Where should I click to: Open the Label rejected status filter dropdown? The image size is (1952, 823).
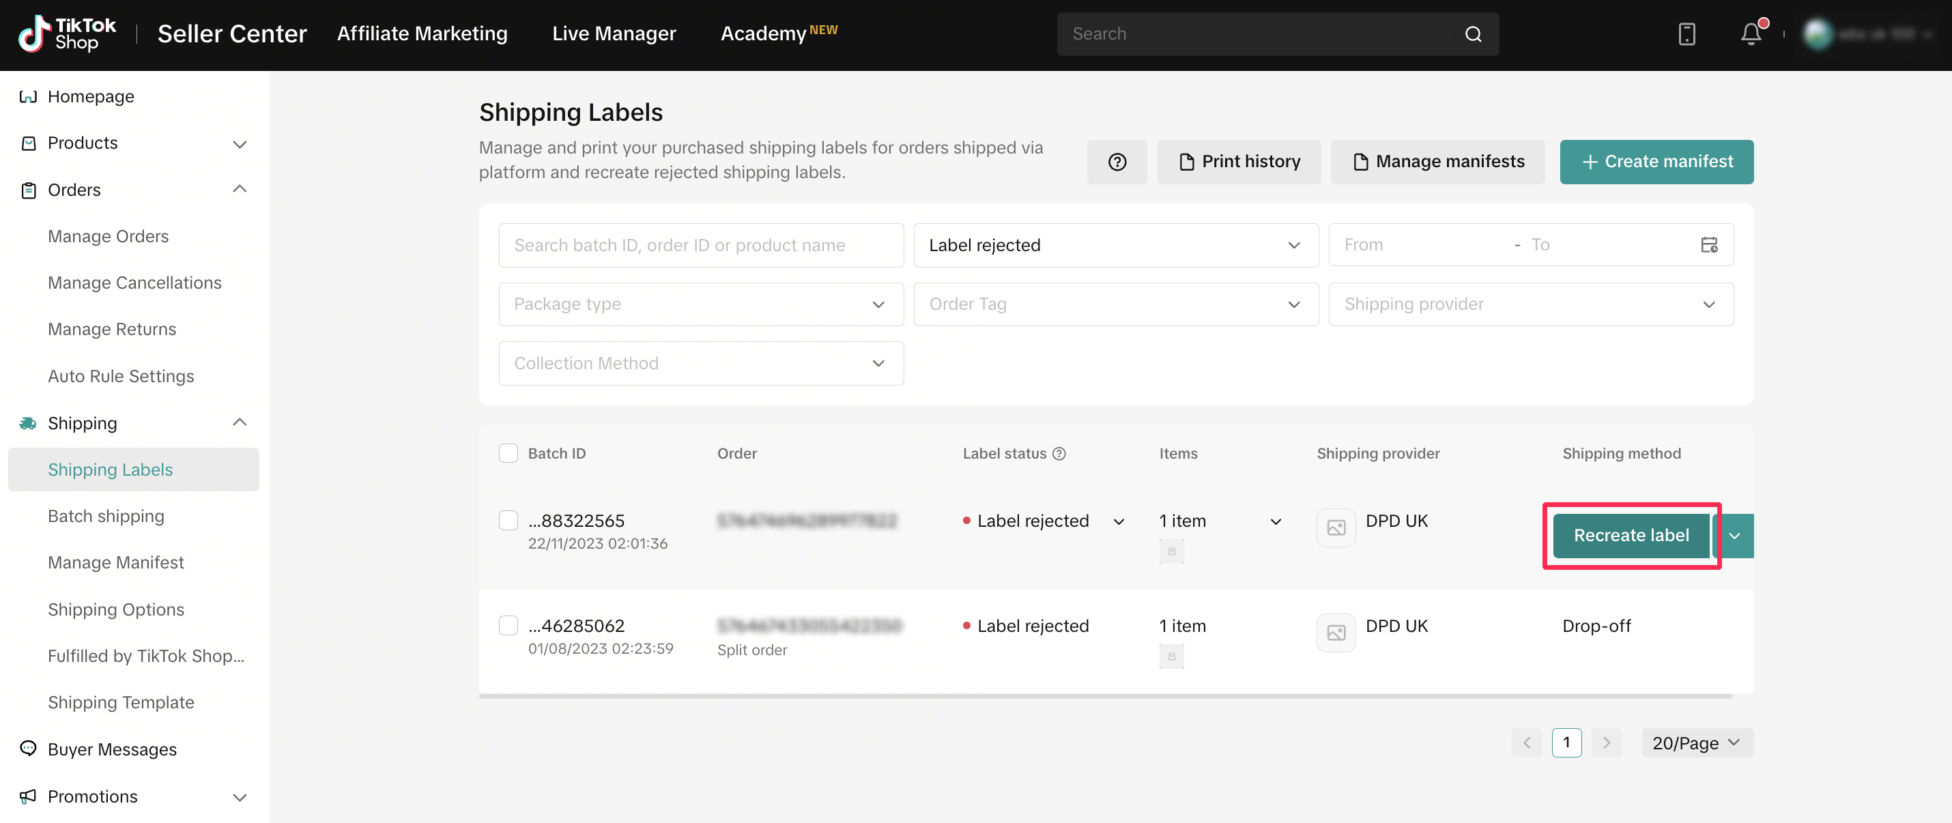(x=1115, y=245)
